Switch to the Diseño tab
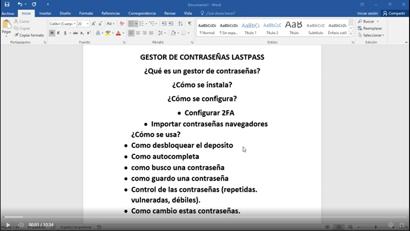This screenshot has height=231, width=410. (x=65, y=13)
